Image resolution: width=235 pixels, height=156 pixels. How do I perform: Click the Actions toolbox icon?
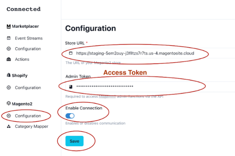9,59
